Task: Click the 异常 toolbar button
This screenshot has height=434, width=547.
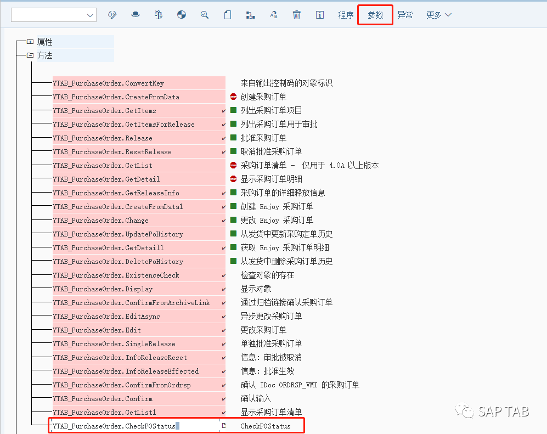Action: 405,15
